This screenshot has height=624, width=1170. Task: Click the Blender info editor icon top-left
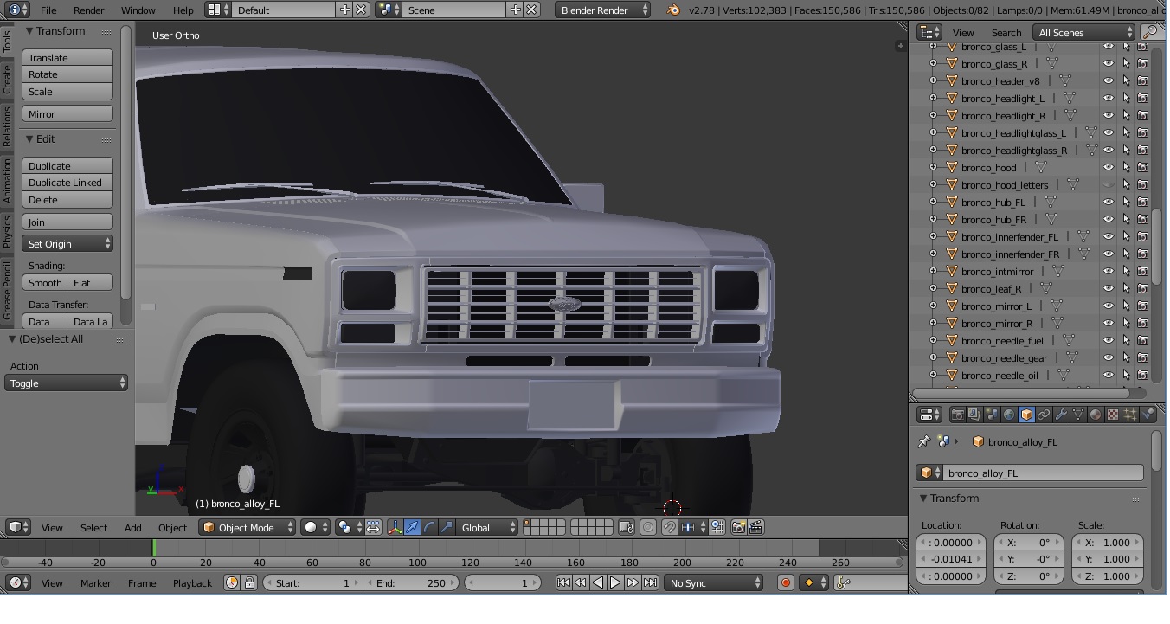point(17,10)
